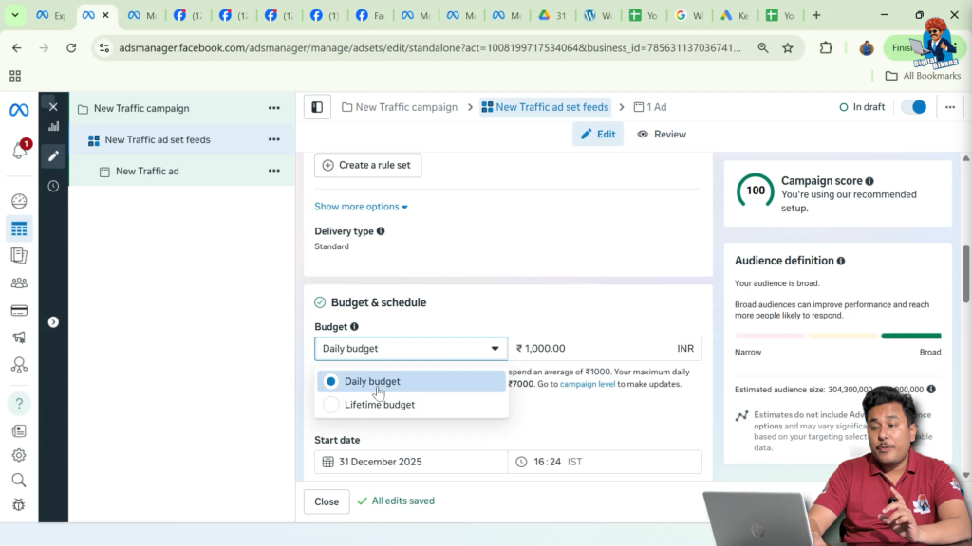The width and height of the screenshot is (972, 546).
Task: Select the Lifetime budget radio option
Action: pos(331,405)
